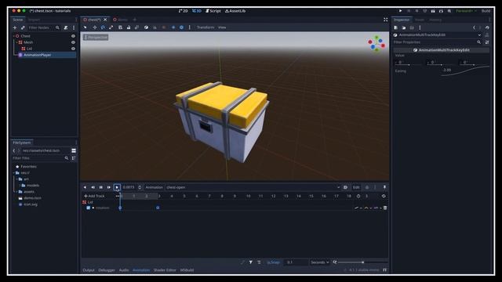The image size is (502, 282).
Task: Click the viewport orientation gizmo
Action: [376, 44]
